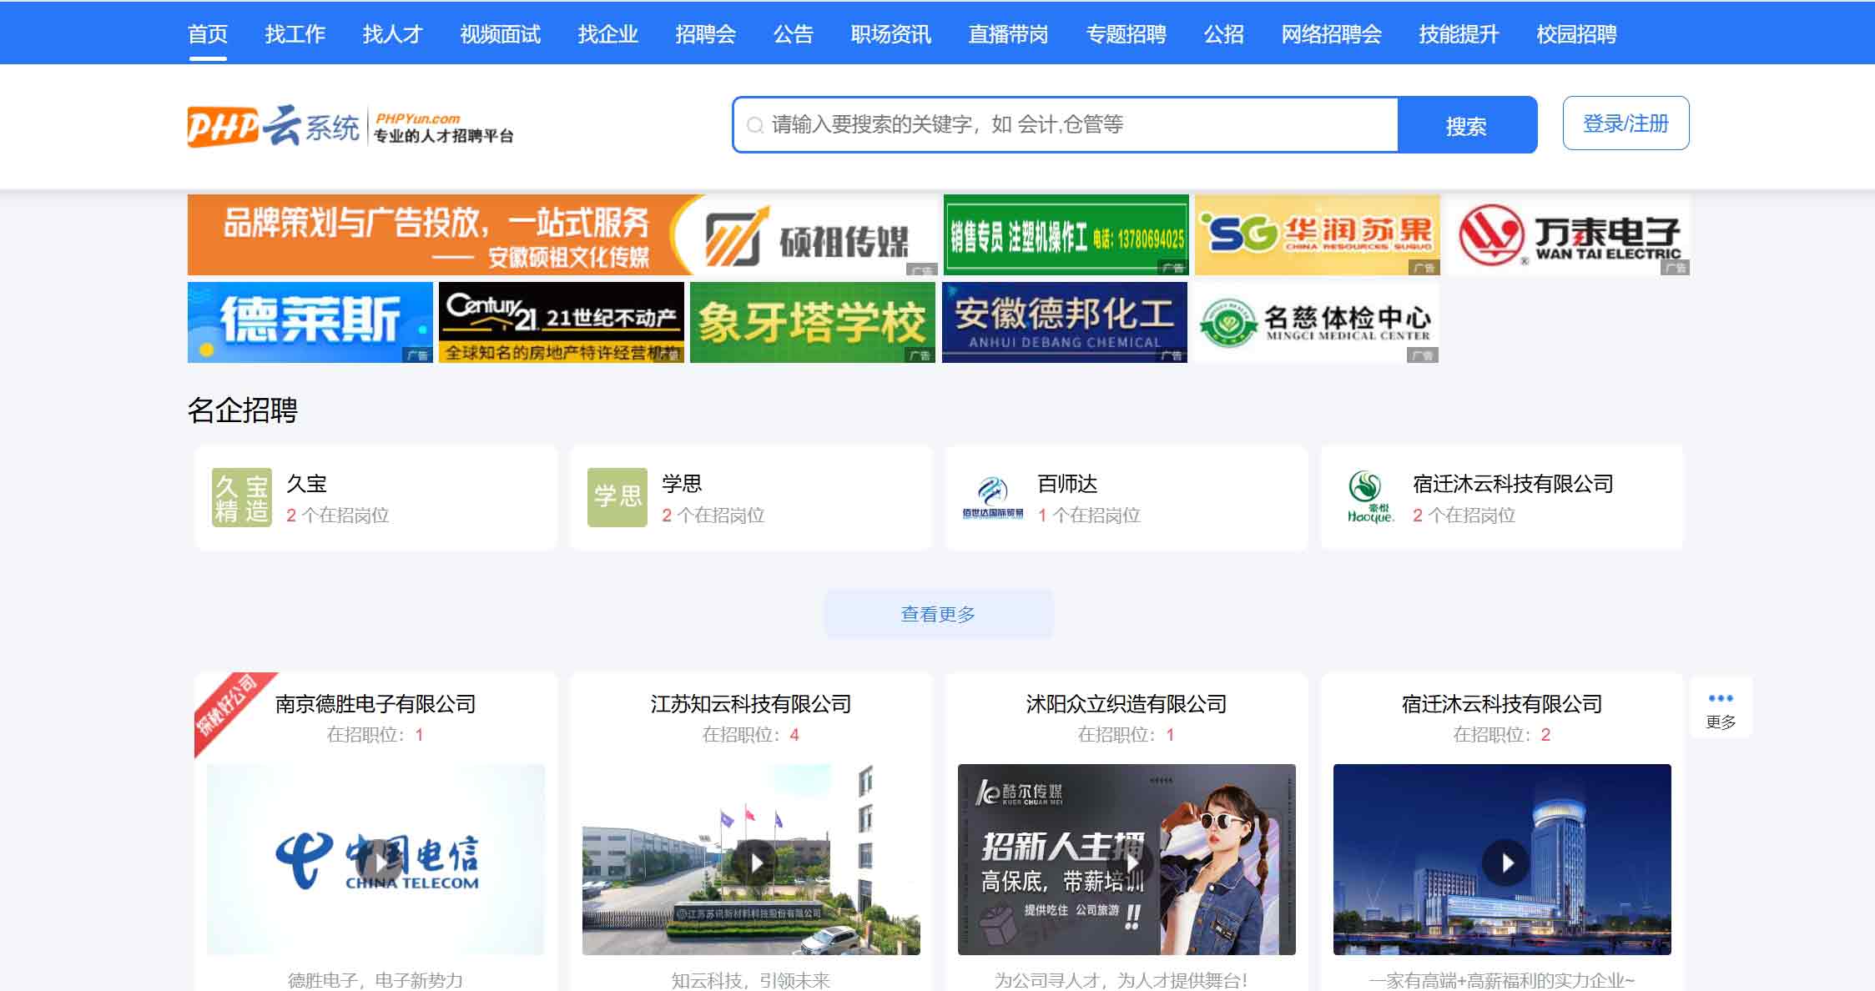This screenshot has width=1875, height=991.
Task: Click the 德胜电子，电子新势力 slogan
Action: [376, 980]
